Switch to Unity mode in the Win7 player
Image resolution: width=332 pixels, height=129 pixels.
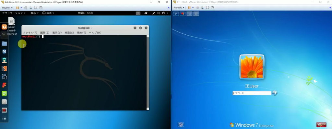tap(212, 8)
